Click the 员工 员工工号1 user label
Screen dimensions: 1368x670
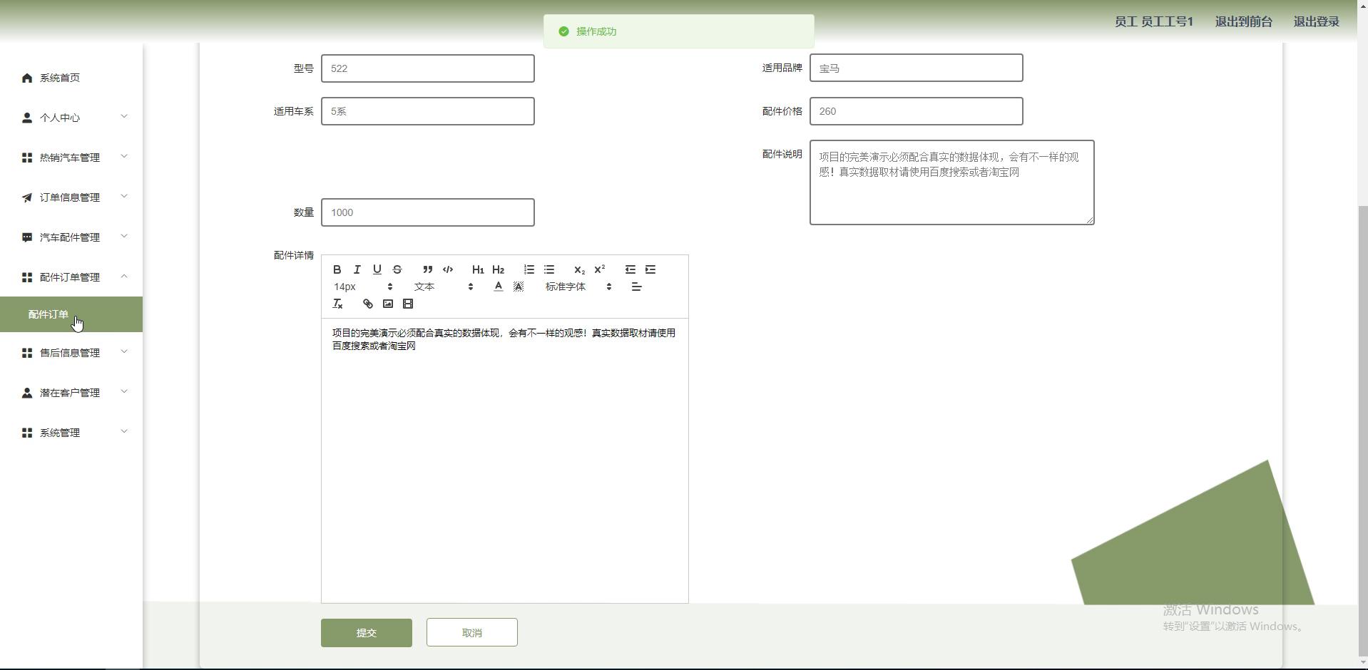tap(1154, 21)
